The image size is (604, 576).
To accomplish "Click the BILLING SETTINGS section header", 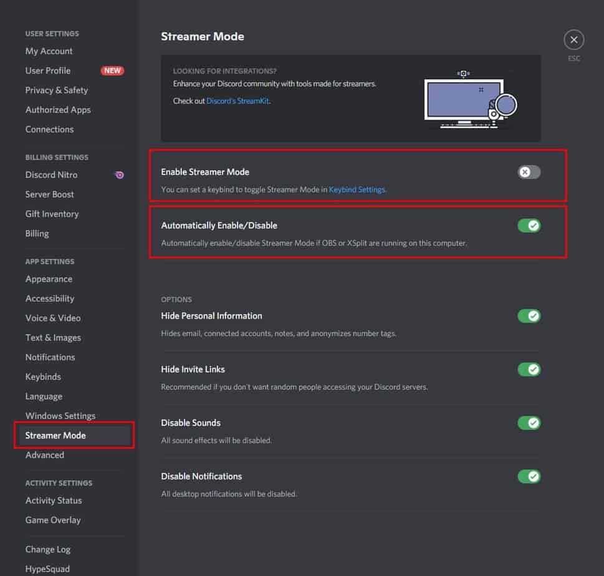I will click(x=57, y=157).
